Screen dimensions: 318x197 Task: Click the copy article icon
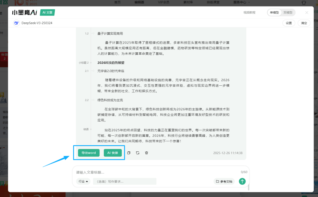tap(129, 153)
